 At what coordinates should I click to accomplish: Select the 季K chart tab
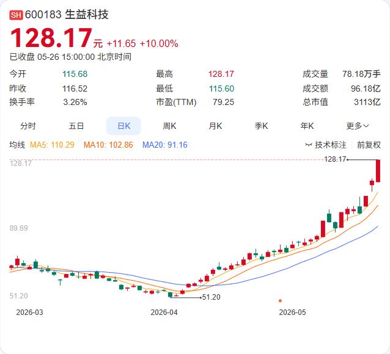261,126
